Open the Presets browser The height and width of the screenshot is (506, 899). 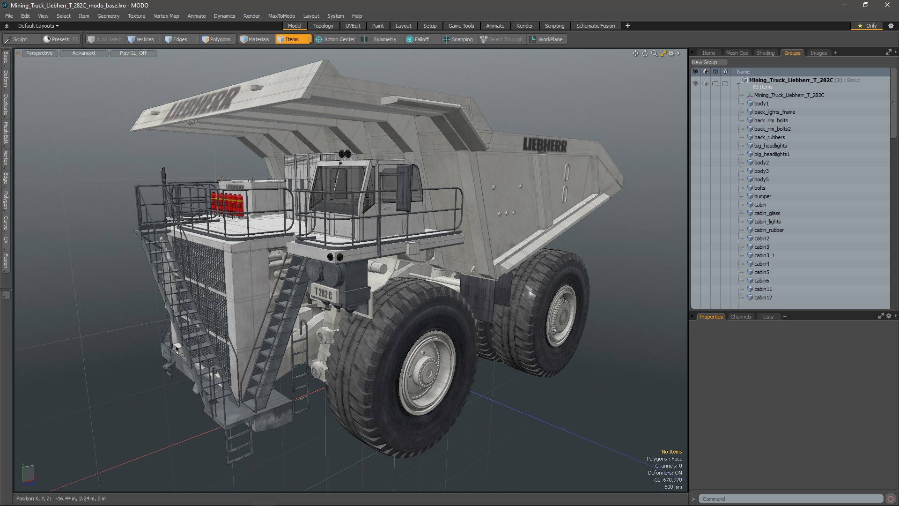click(60, 39)
